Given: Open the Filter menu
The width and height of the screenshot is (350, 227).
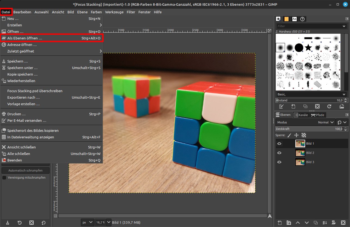Looking at the screenshot, I should [x=131, y=12].
